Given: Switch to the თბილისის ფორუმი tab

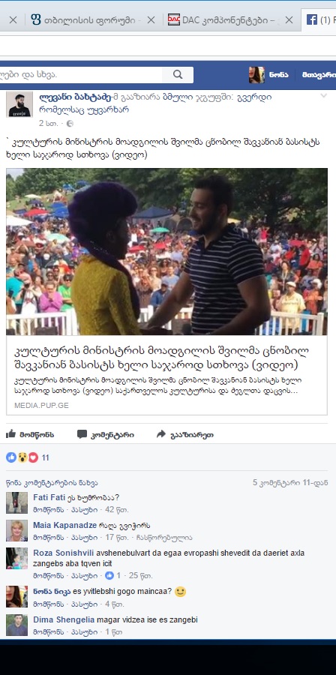Looking at the screenshot, I should [x=90, y=19].
